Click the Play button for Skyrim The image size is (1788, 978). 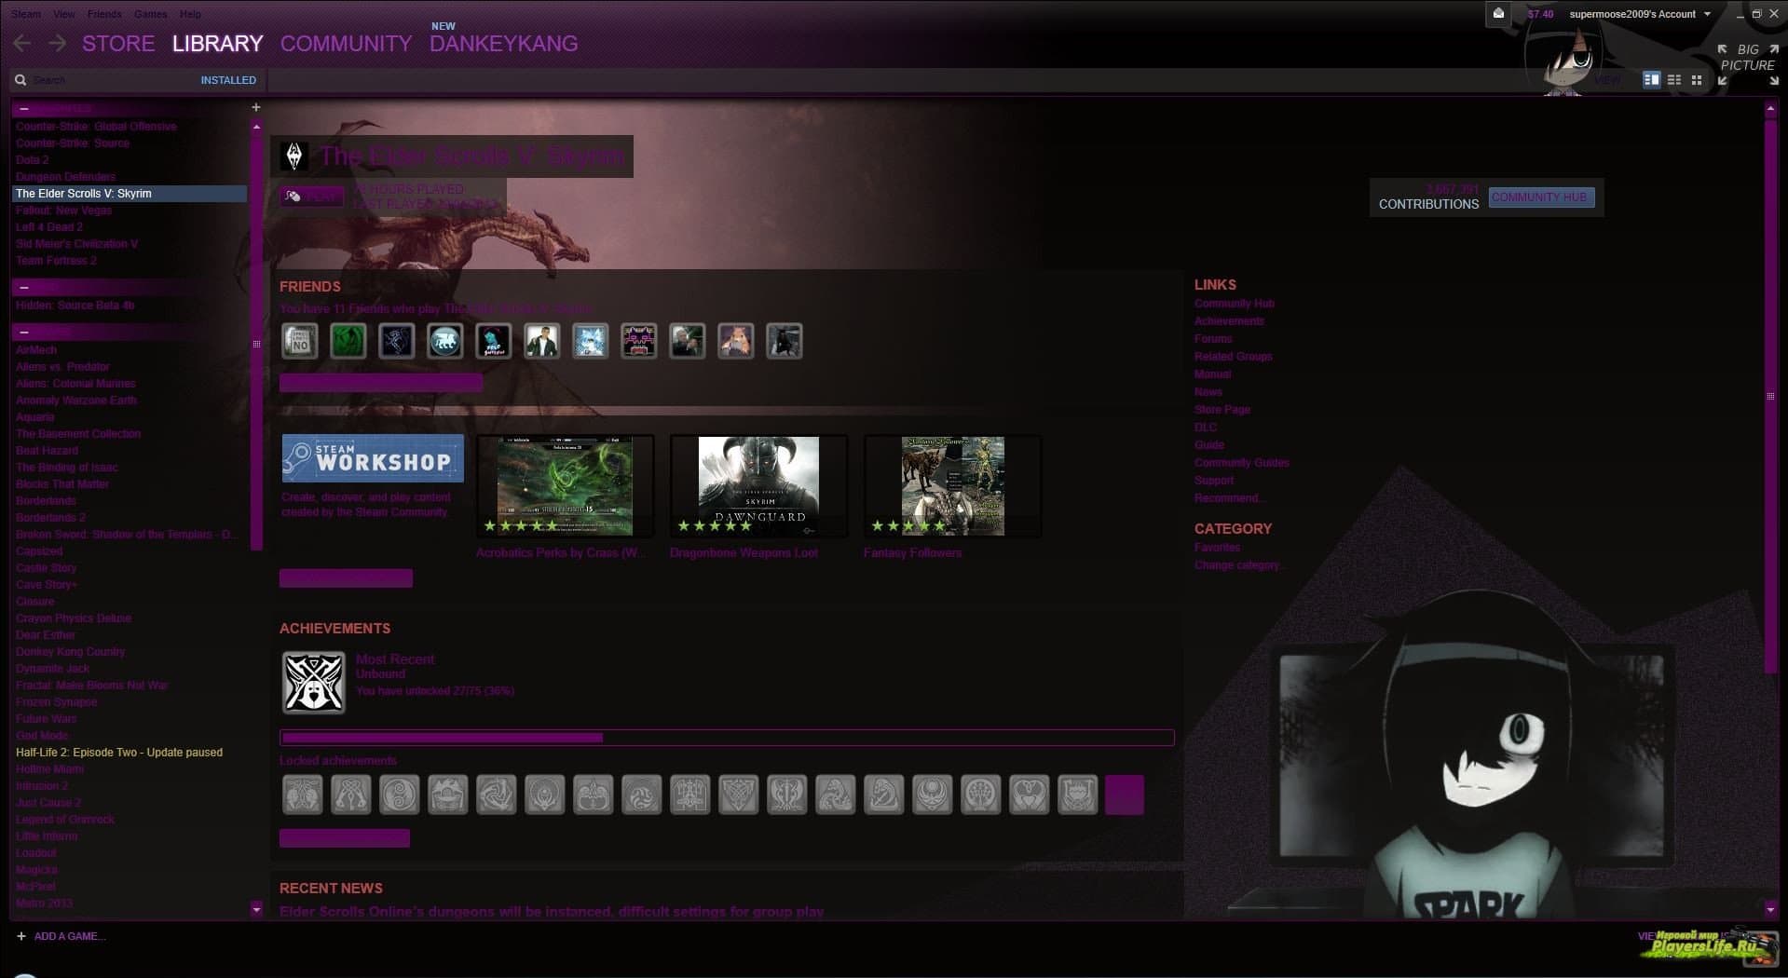pos(312,197)
